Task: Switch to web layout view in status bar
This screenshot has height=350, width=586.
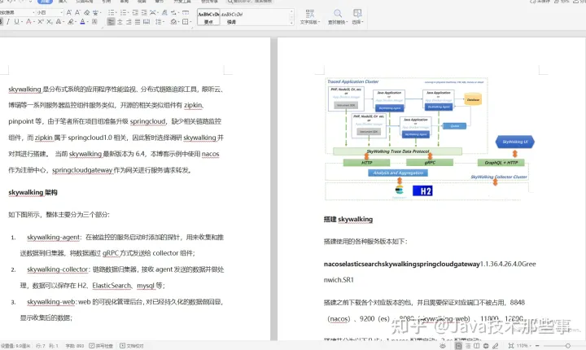Action: point(486,346)
